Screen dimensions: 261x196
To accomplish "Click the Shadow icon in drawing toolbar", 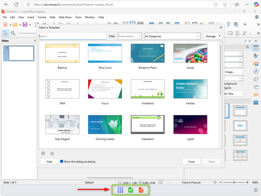I will [230, 33].
